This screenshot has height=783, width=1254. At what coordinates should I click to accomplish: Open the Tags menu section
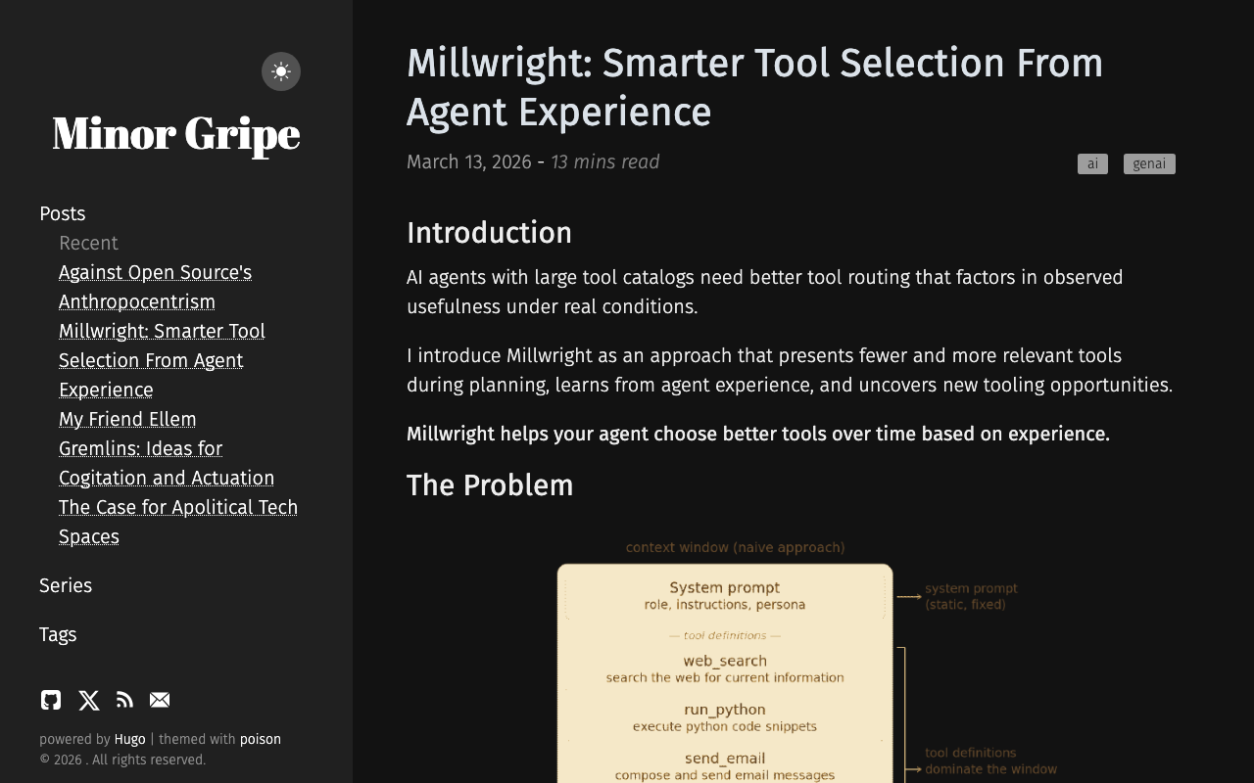(x=58, y=634)
